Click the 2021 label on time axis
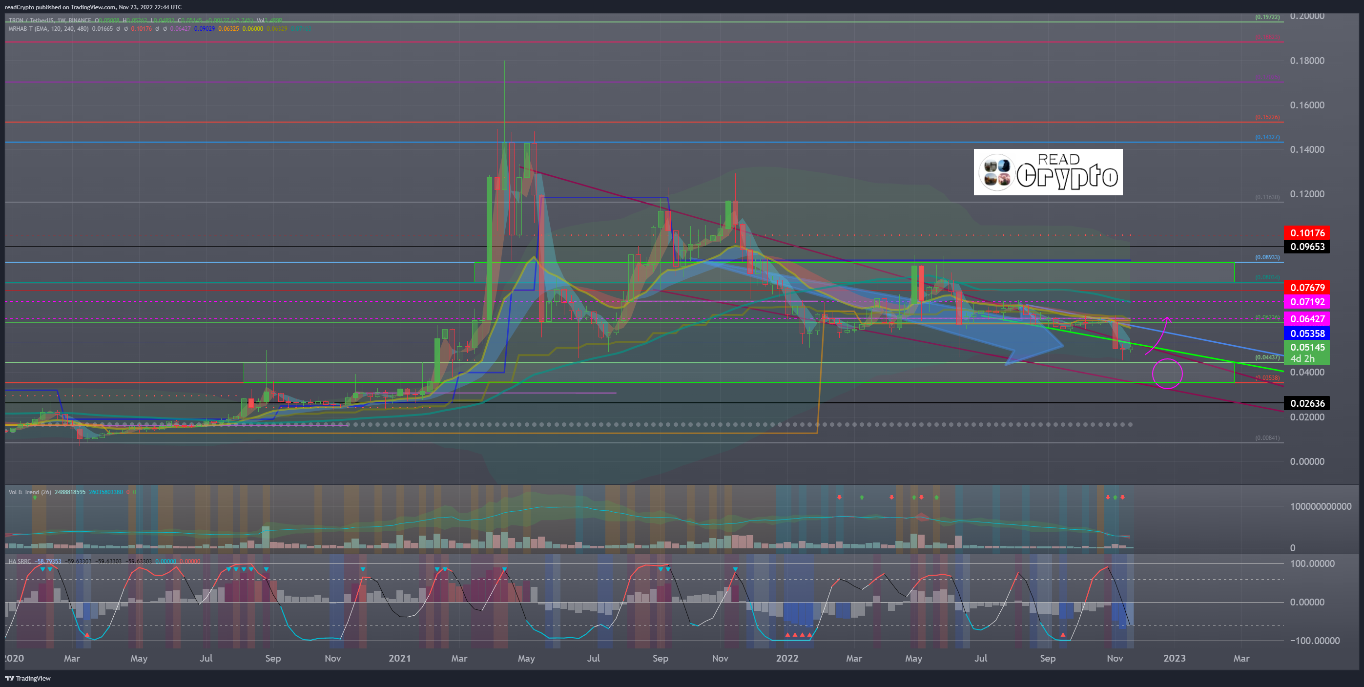The height and width of the screenshot is (687, 1364). click(x=399, y=658)
